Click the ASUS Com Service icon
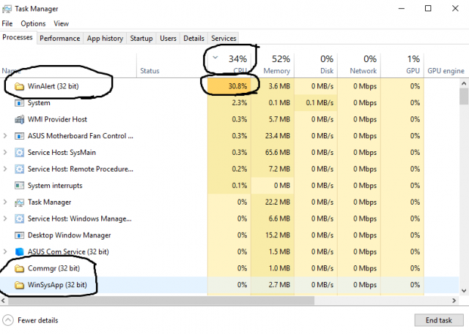Image resolution: width=469 pixels, height=334 pixels. pyautogui.click(x=19, y=251)
